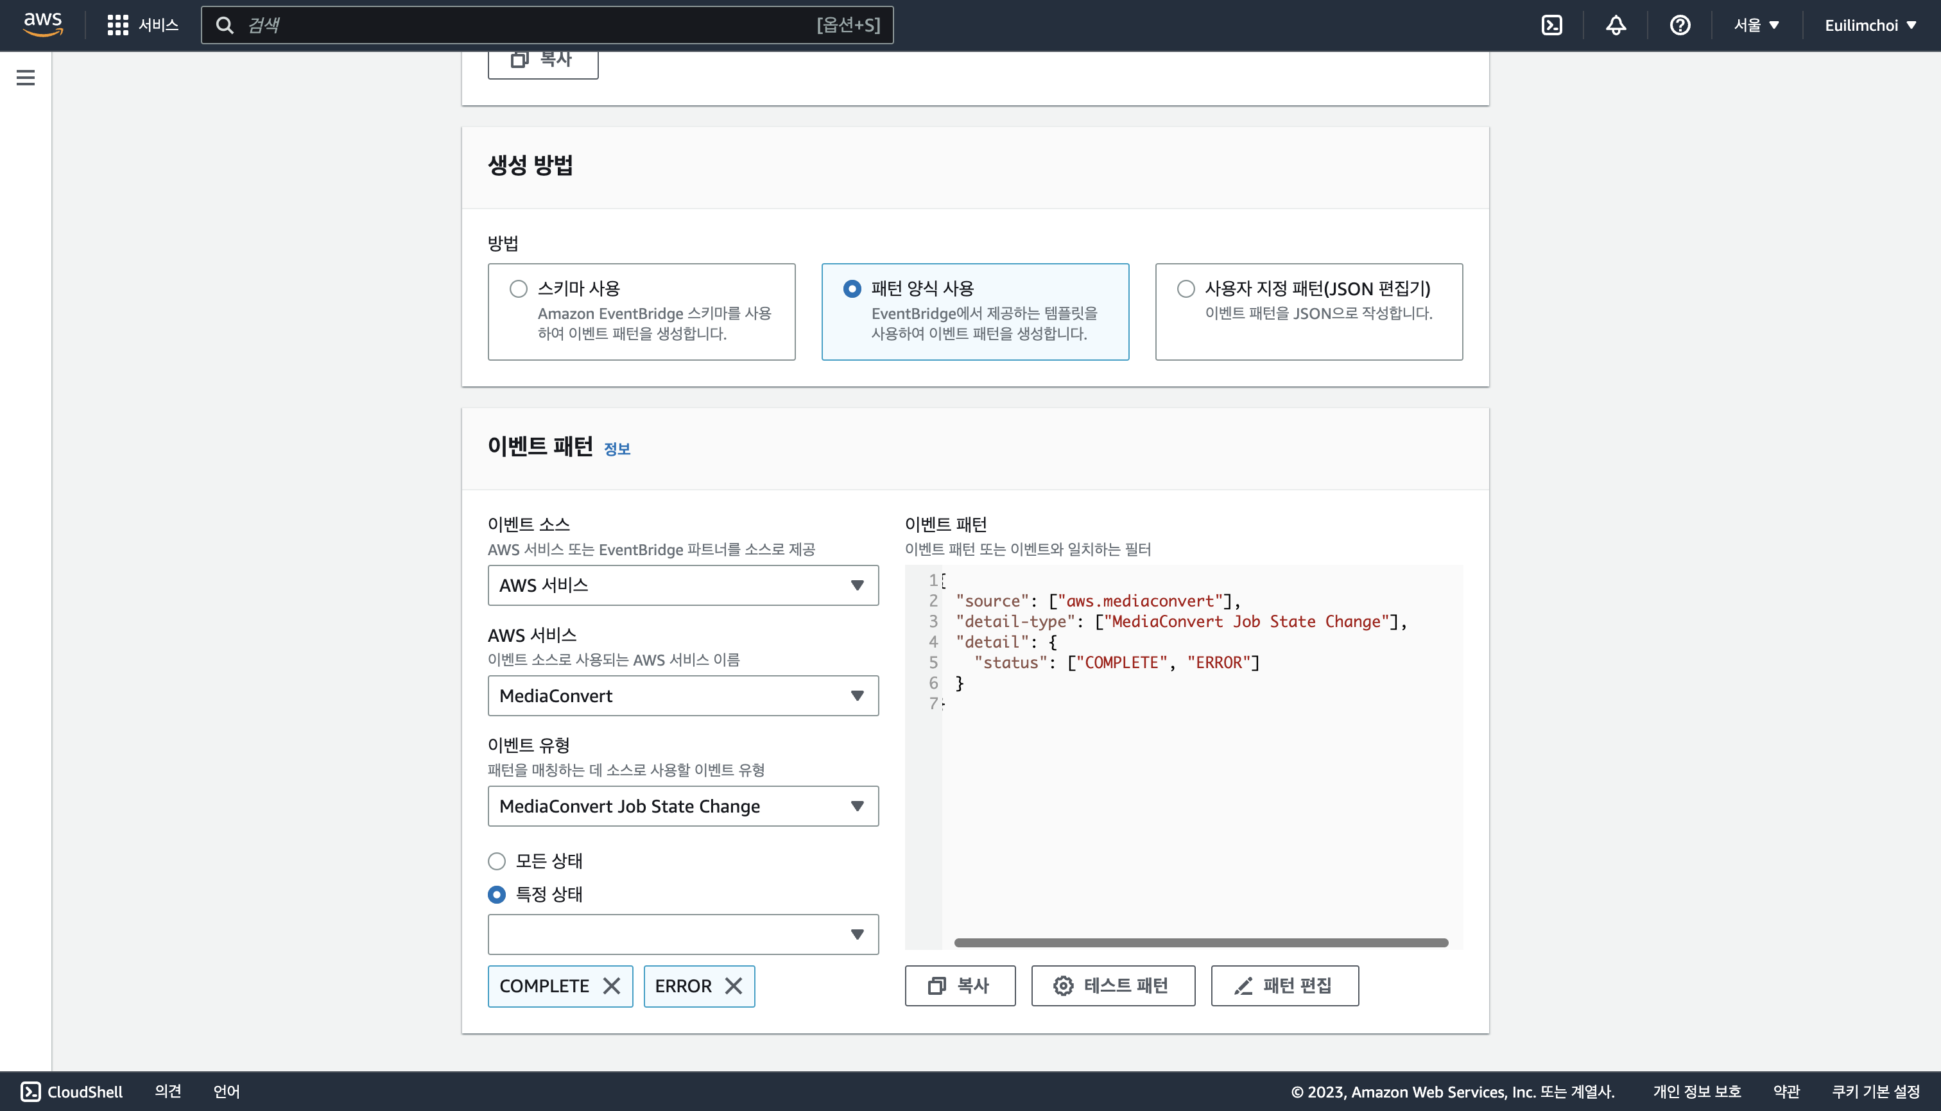This screenshot has height=1111, width=1941.
Task: Click the "status" line in JSON editor
Action: point(1117,663)
